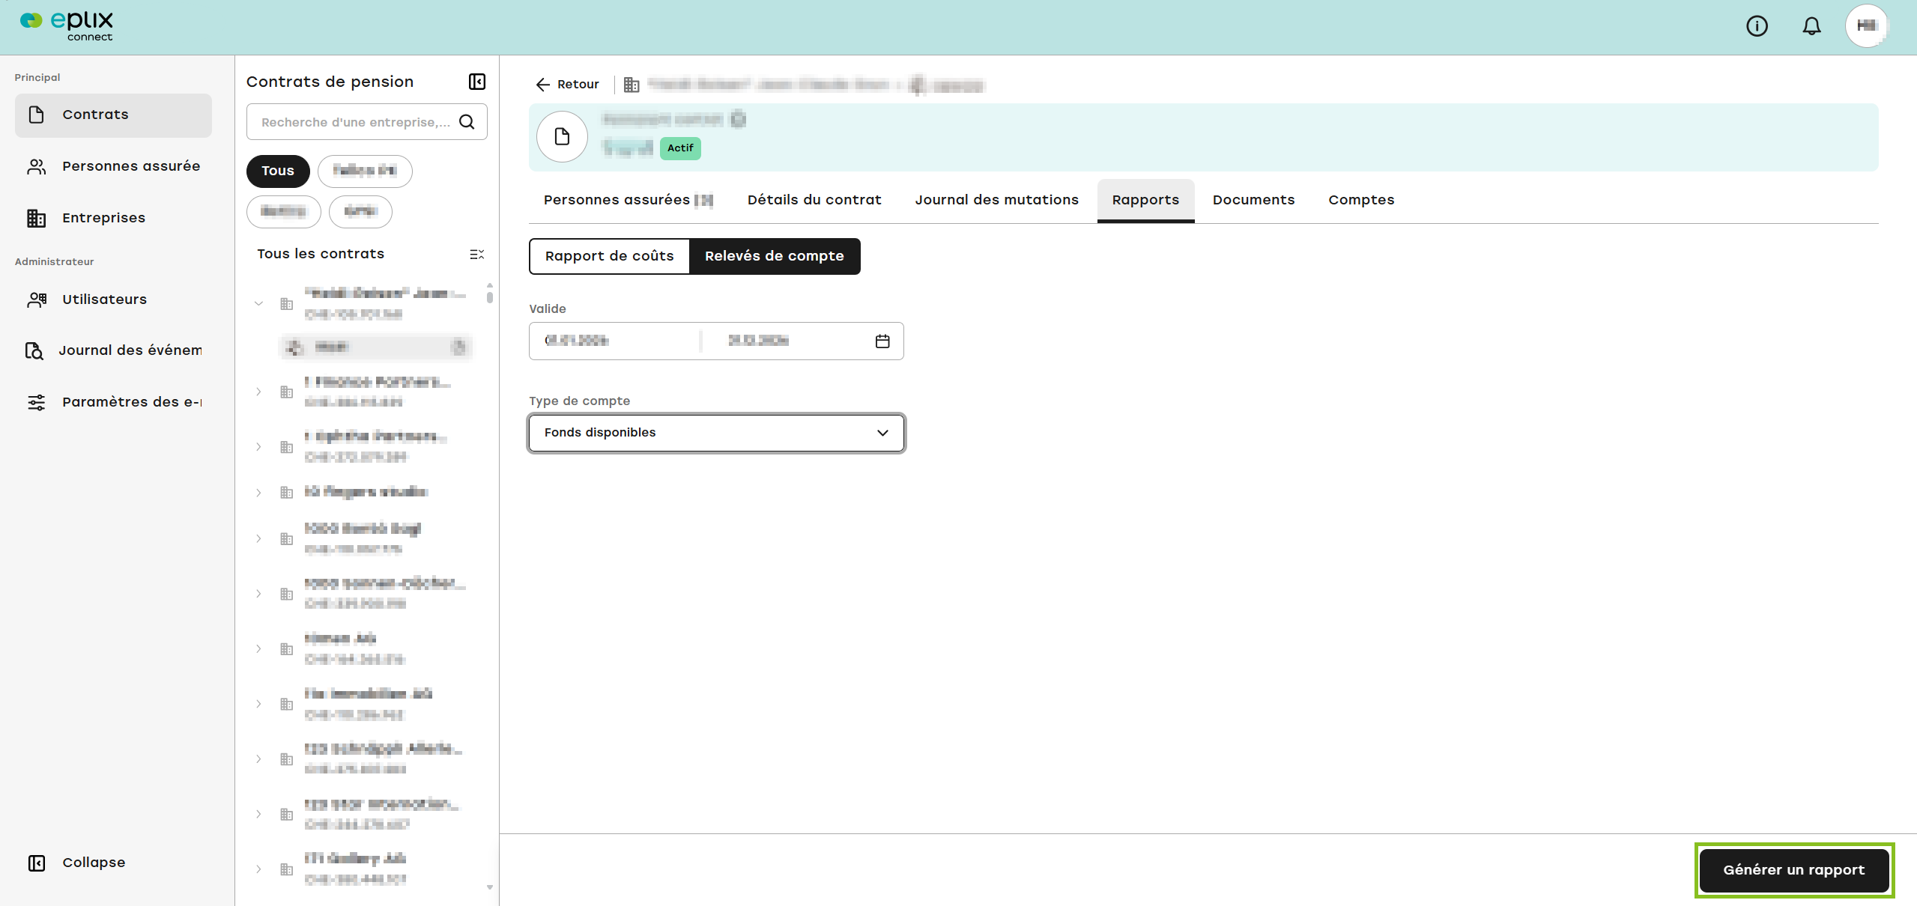Expand the Immobilien AG company row
This screenshot has height=906, width=1917.
259,704
